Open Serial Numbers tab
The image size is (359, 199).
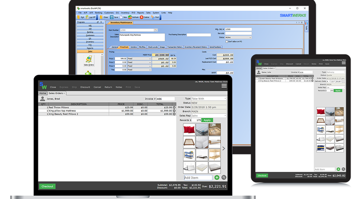tap(215, 47)
